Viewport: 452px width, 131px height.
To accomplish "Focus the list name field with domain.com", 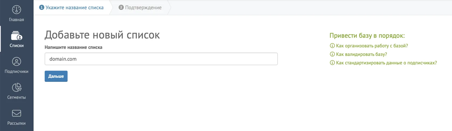I will coord(161,59).
